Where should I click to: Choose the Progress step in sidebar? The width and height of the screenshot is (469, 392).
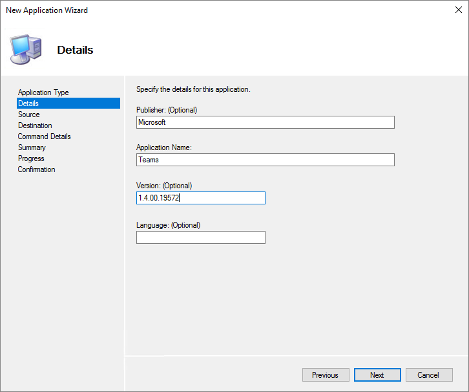31,158
